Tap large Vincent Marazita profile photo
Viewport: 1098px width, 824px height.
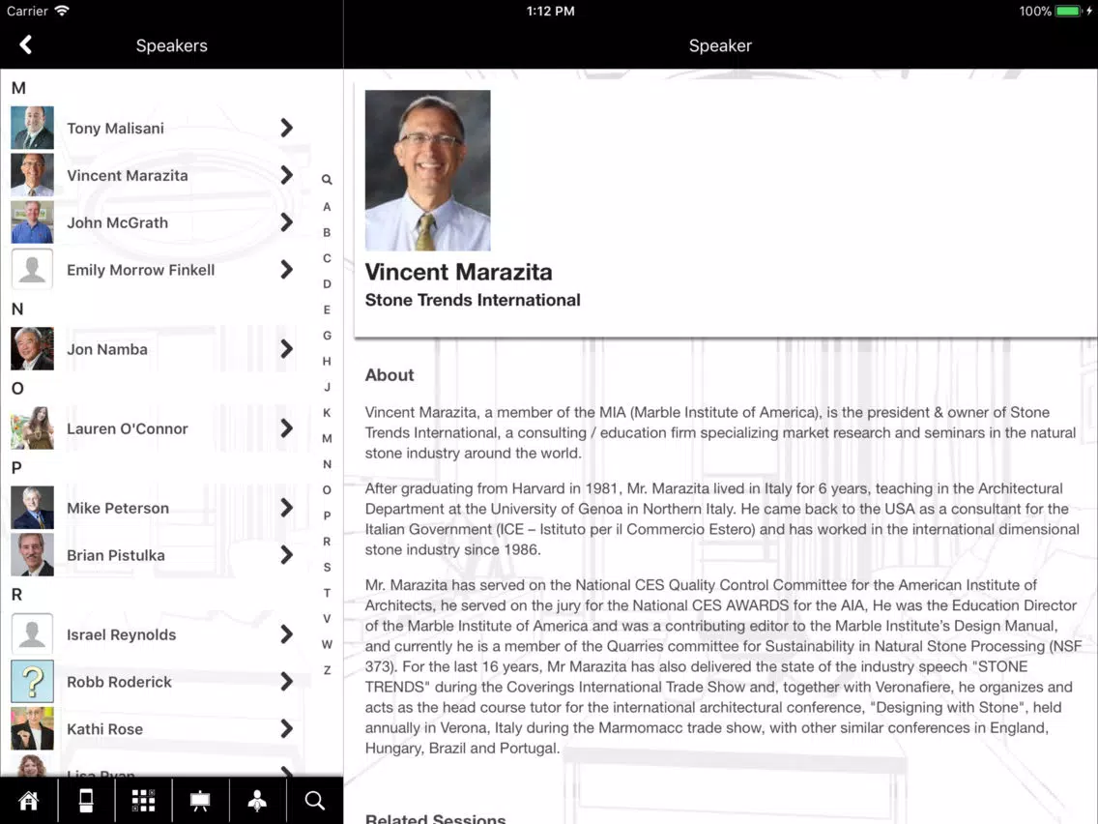coord(428,170)
